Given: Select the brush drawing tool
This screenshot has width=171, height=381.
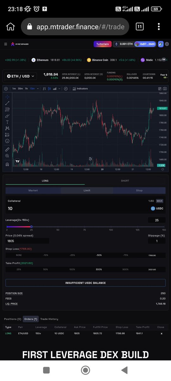Looking at the screenshot, I should tap(7, 116).
